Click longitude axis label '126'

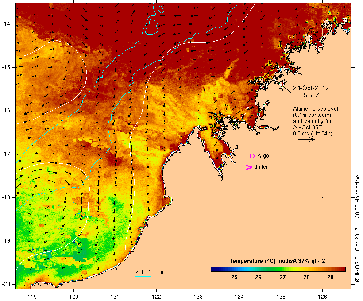[322, 297]
